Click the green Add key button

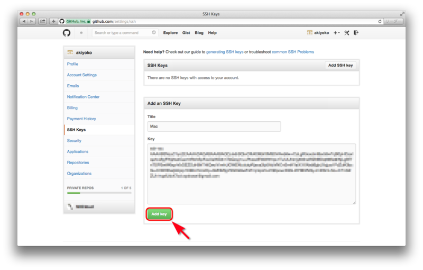pyautogui.click(x=159, y=214)
